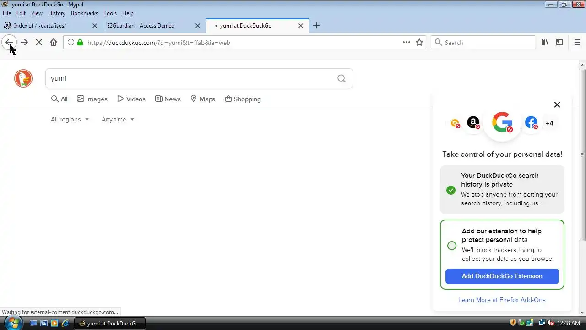The width and height of the screenshot is (586, 330).
Task: Bookmark this page with the star
Action: coord(419,42)
